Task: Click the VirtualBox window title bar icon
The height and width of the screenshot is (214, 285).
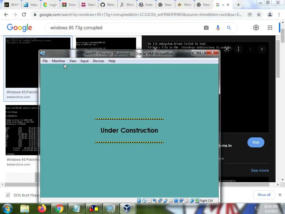Action: point(43,53)
